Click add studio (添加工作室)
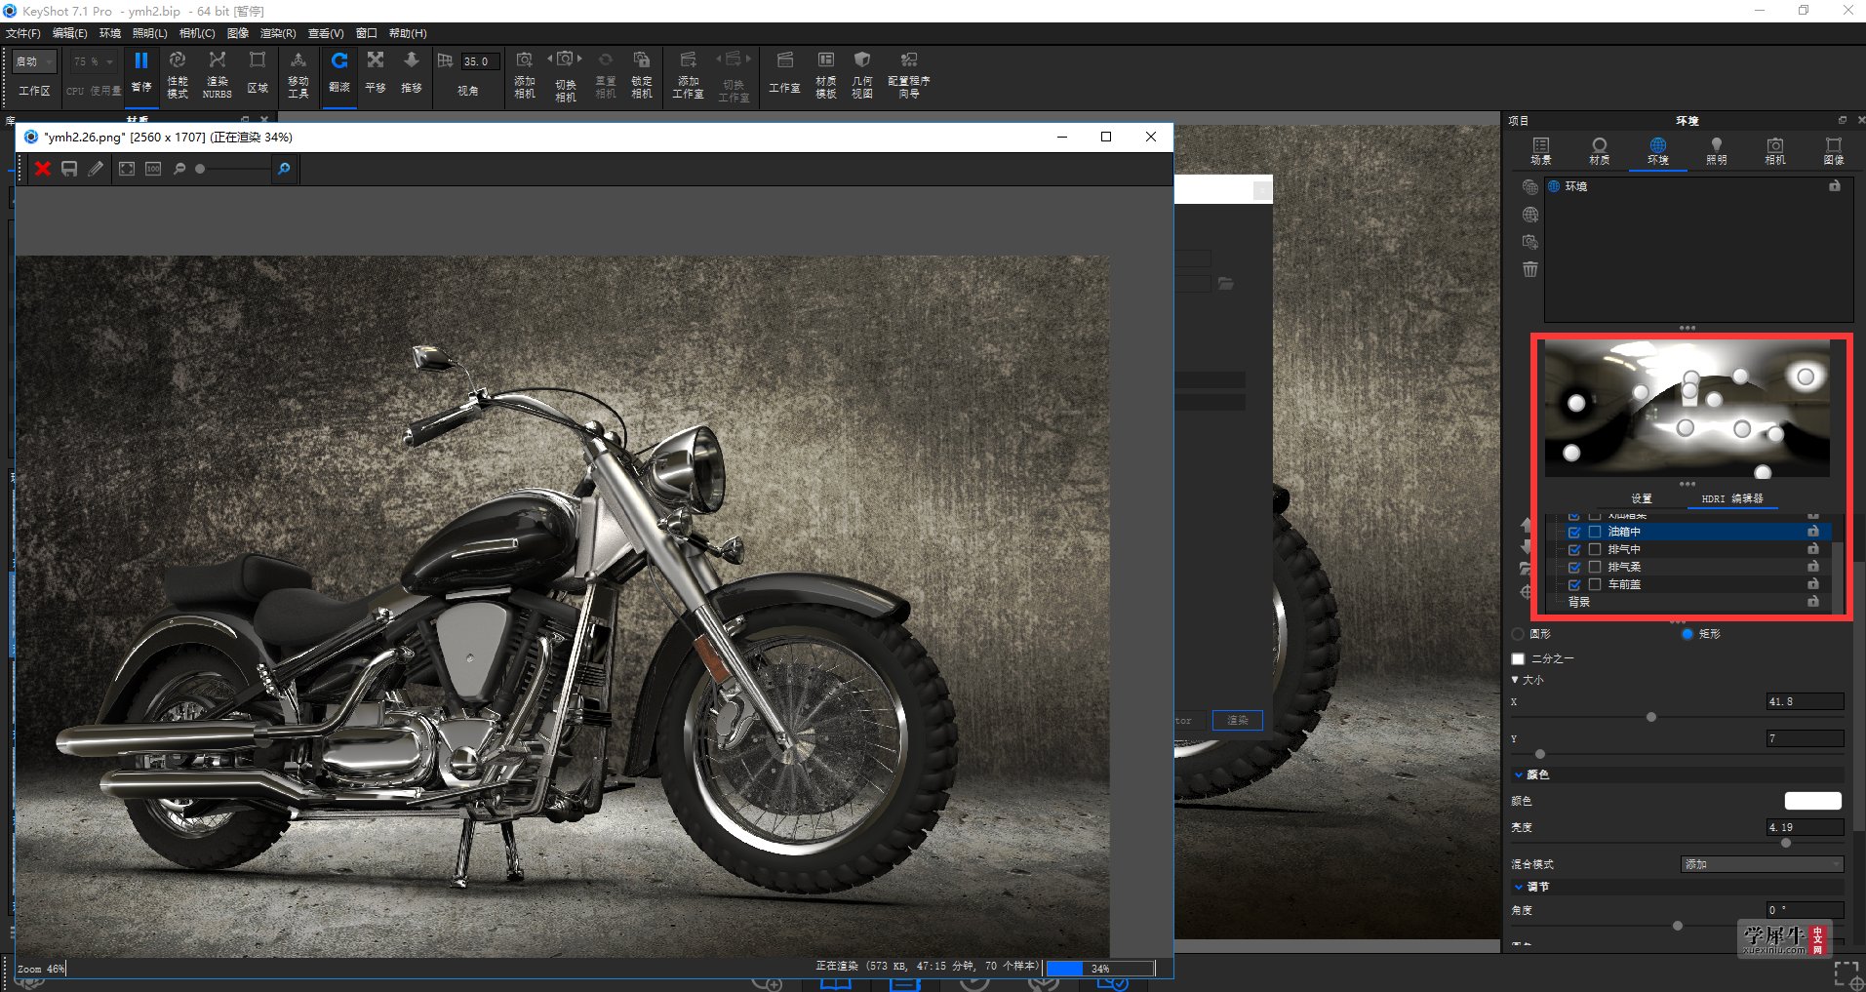 tap(688, 75)
